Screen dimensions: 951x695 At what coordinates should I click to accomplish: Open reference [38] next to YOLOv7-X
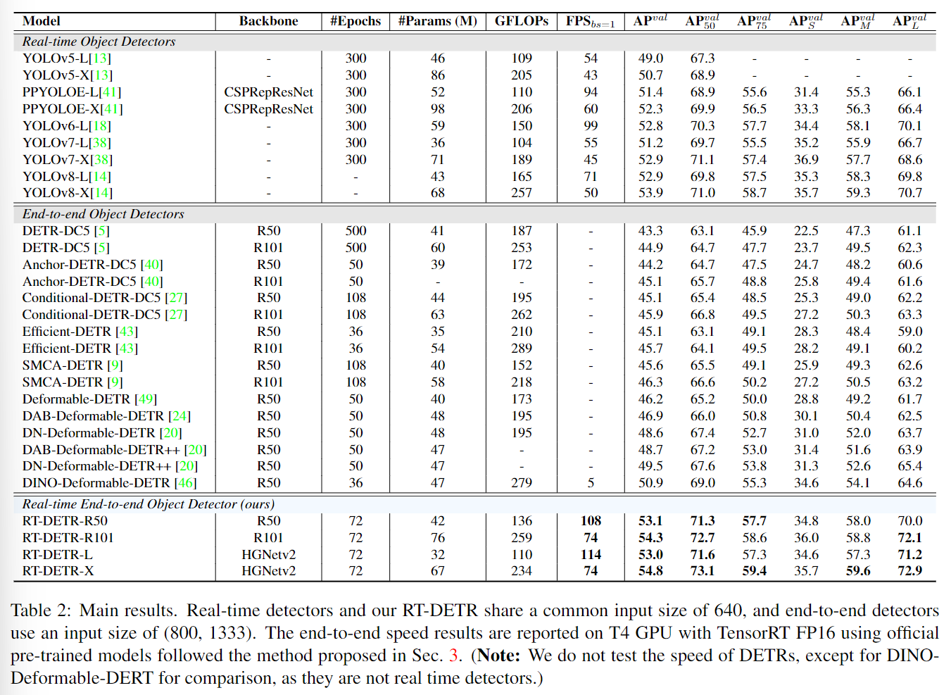101,160
